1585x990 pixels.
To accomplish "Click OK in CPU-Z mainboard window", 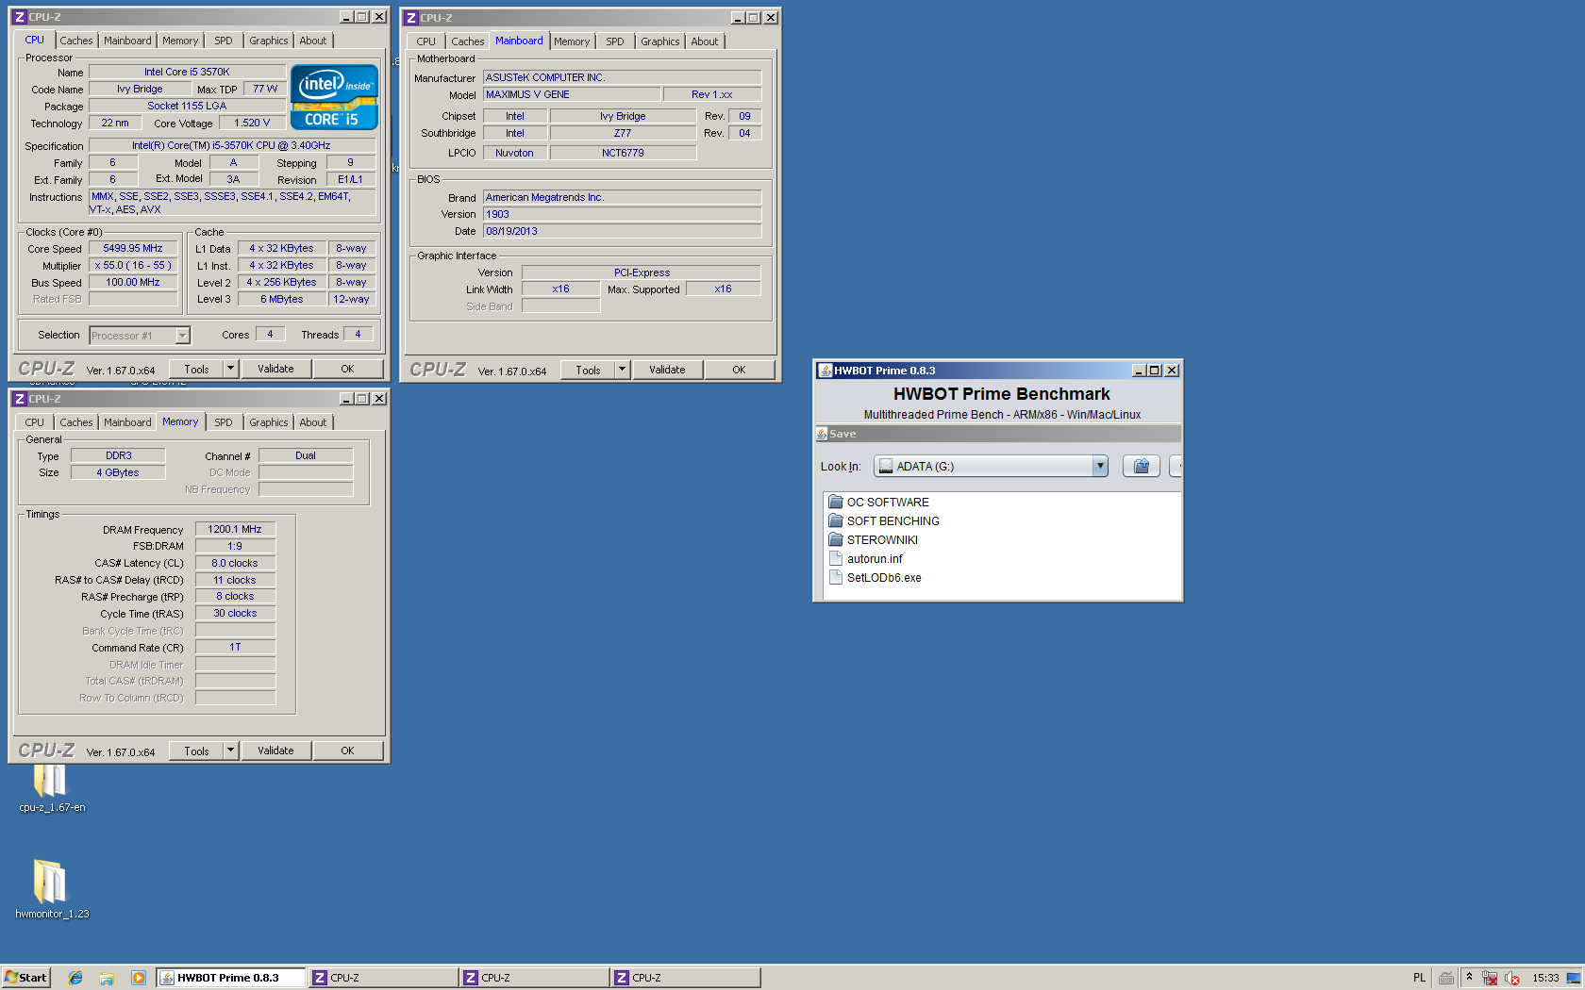I will pyautogui.click(x=739, y=370).
